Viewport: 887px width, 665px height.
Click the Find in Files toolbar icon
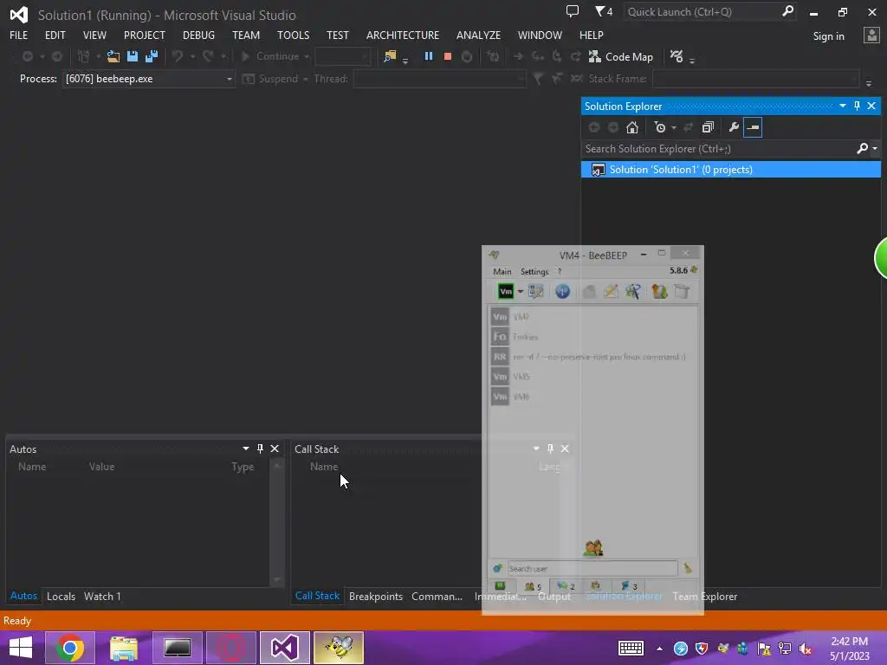(x=390, y=56)
